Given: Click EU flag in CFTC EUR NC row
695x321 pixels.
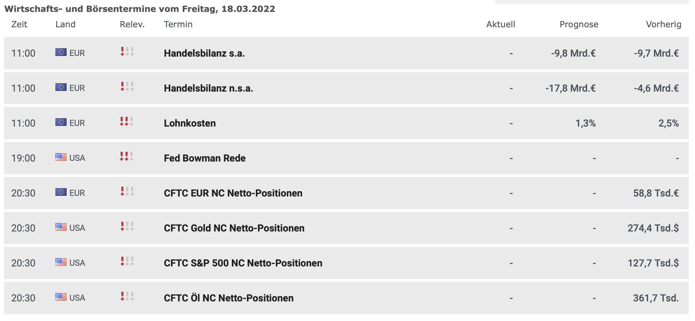Looking at the screenshot, I should (x=61, y=192).
